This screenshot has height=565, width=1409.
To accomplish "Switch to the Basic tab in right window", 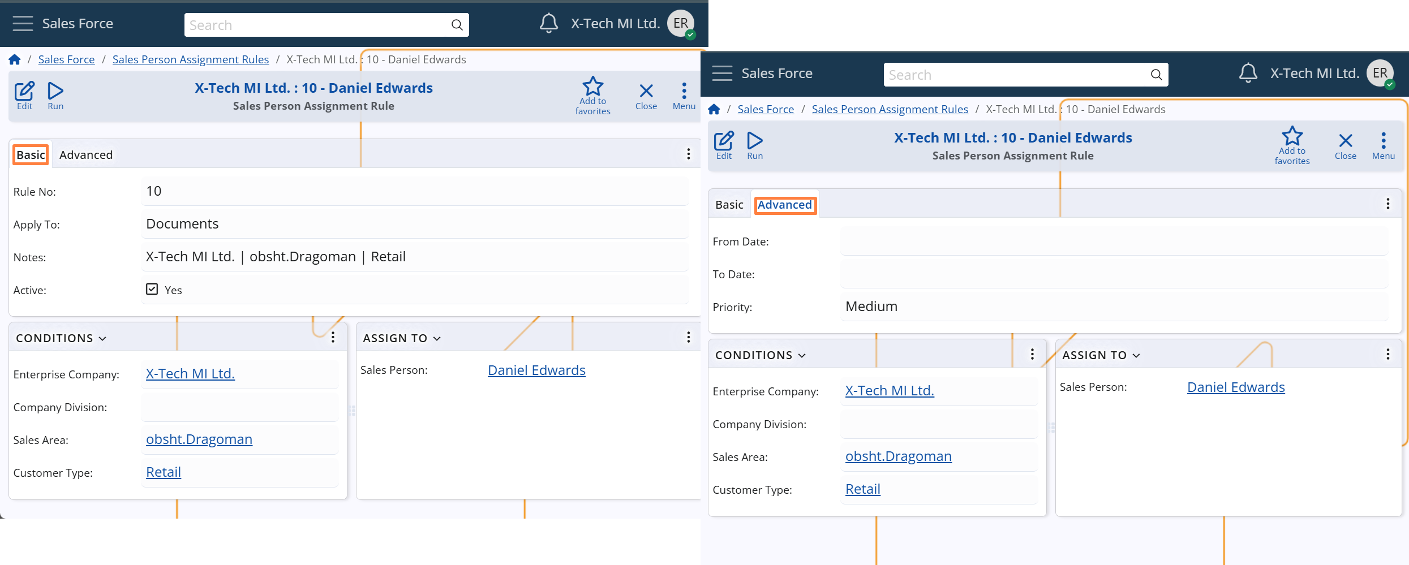I will point(729,205).
